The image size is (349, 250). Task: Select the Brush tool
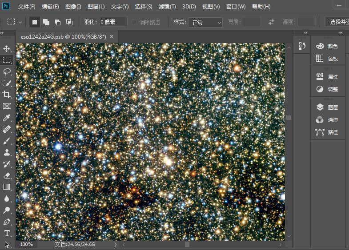(7, 141)
